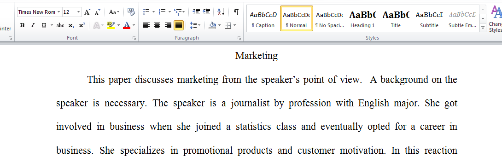502x168 pixels.
Task: Click Format Painter label
Action: point(6,29)
